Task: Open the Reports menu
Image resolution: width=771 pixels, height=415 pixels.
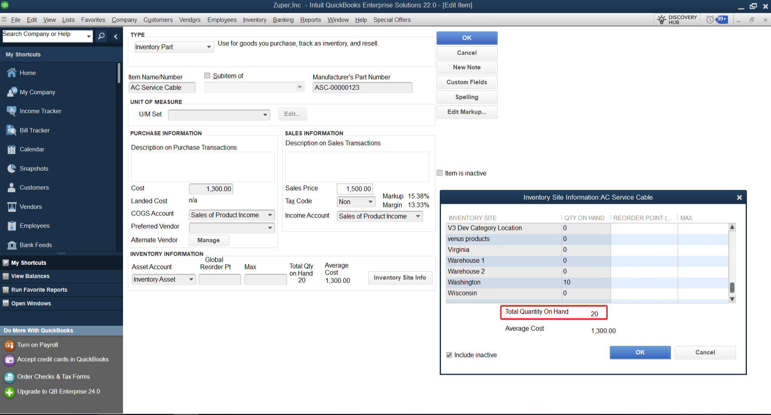Action: (x=310, y=20)
